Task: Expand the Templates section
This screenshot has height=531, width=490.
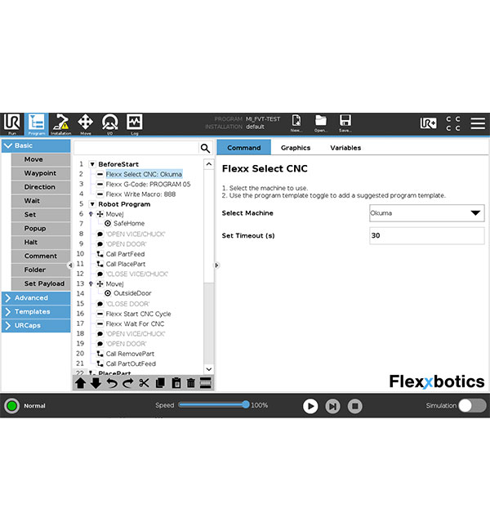Action: [x=36, y=312]
